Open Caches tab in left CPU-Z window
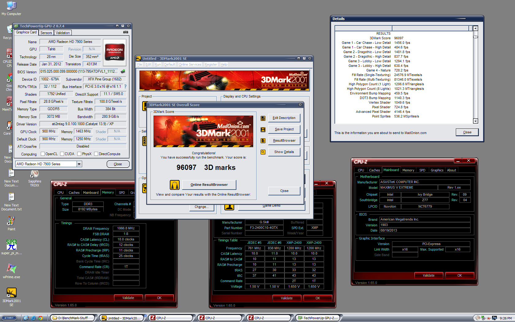Image resolution: width=515 pixels, height=322 pixels. click(74, 193)
